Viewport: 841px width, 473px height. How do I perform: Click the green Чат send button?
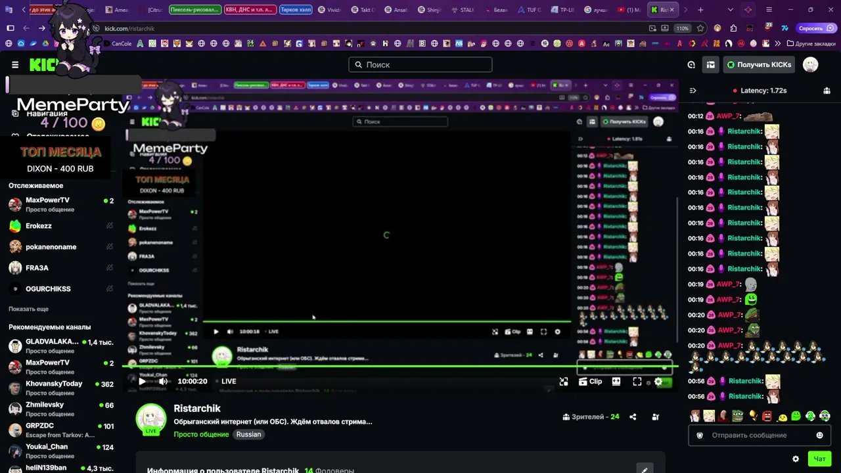pos(819,459)
